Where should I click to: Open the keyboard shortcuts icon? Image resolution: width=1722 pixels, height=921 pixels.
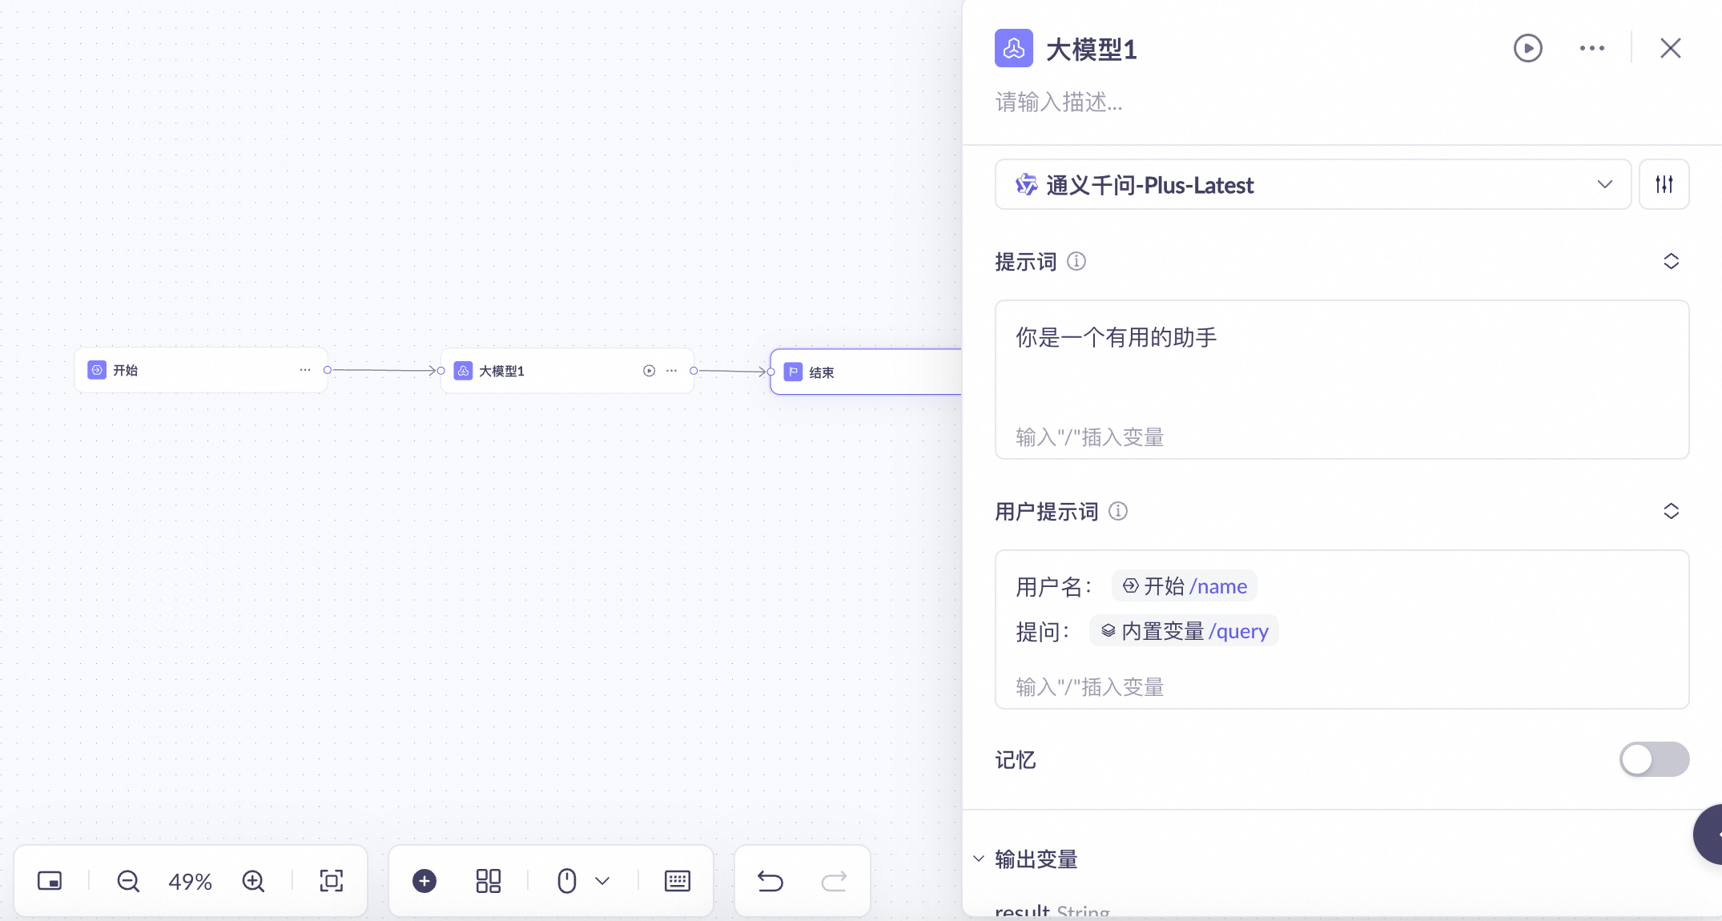(677, 881)
